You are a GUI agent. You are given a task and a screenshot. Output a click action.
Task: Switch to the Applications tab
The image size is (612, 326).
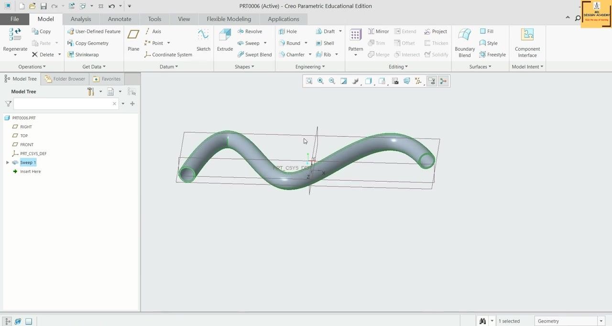[284, 19]
